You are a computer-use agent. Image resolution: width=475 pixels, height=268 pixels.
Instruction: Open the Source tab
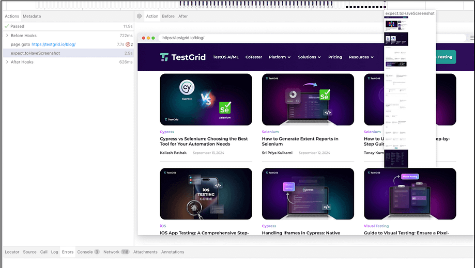tap(29, 251)
